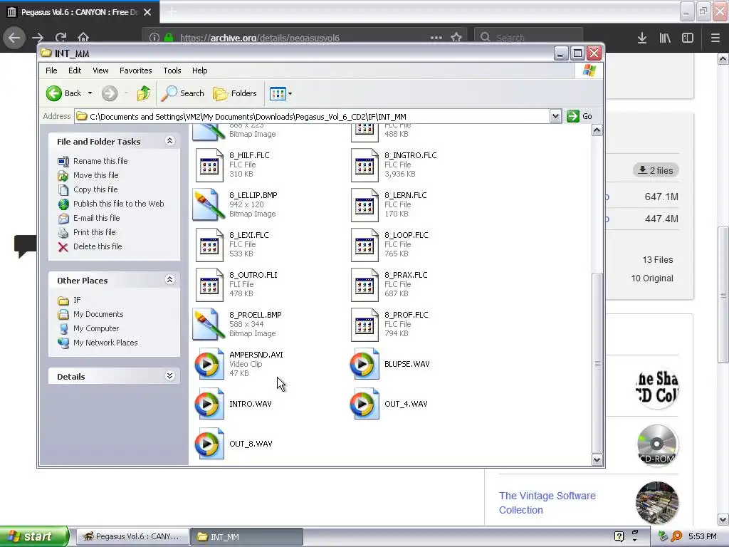729x547 pixels.
Task: Reload the page in the browser
Action: pyautogui.click(x=61, y=38)
